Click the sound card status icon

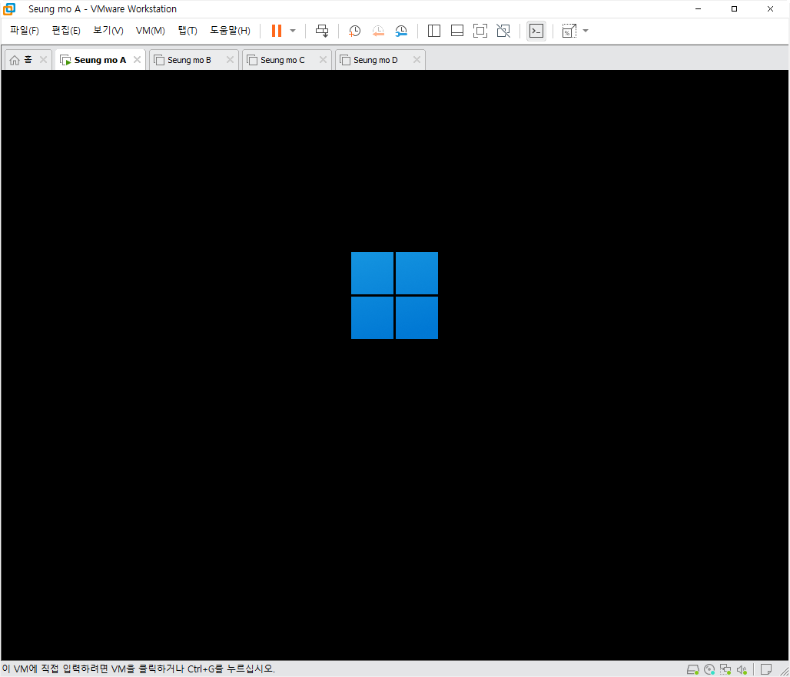[x=742, y=669]
